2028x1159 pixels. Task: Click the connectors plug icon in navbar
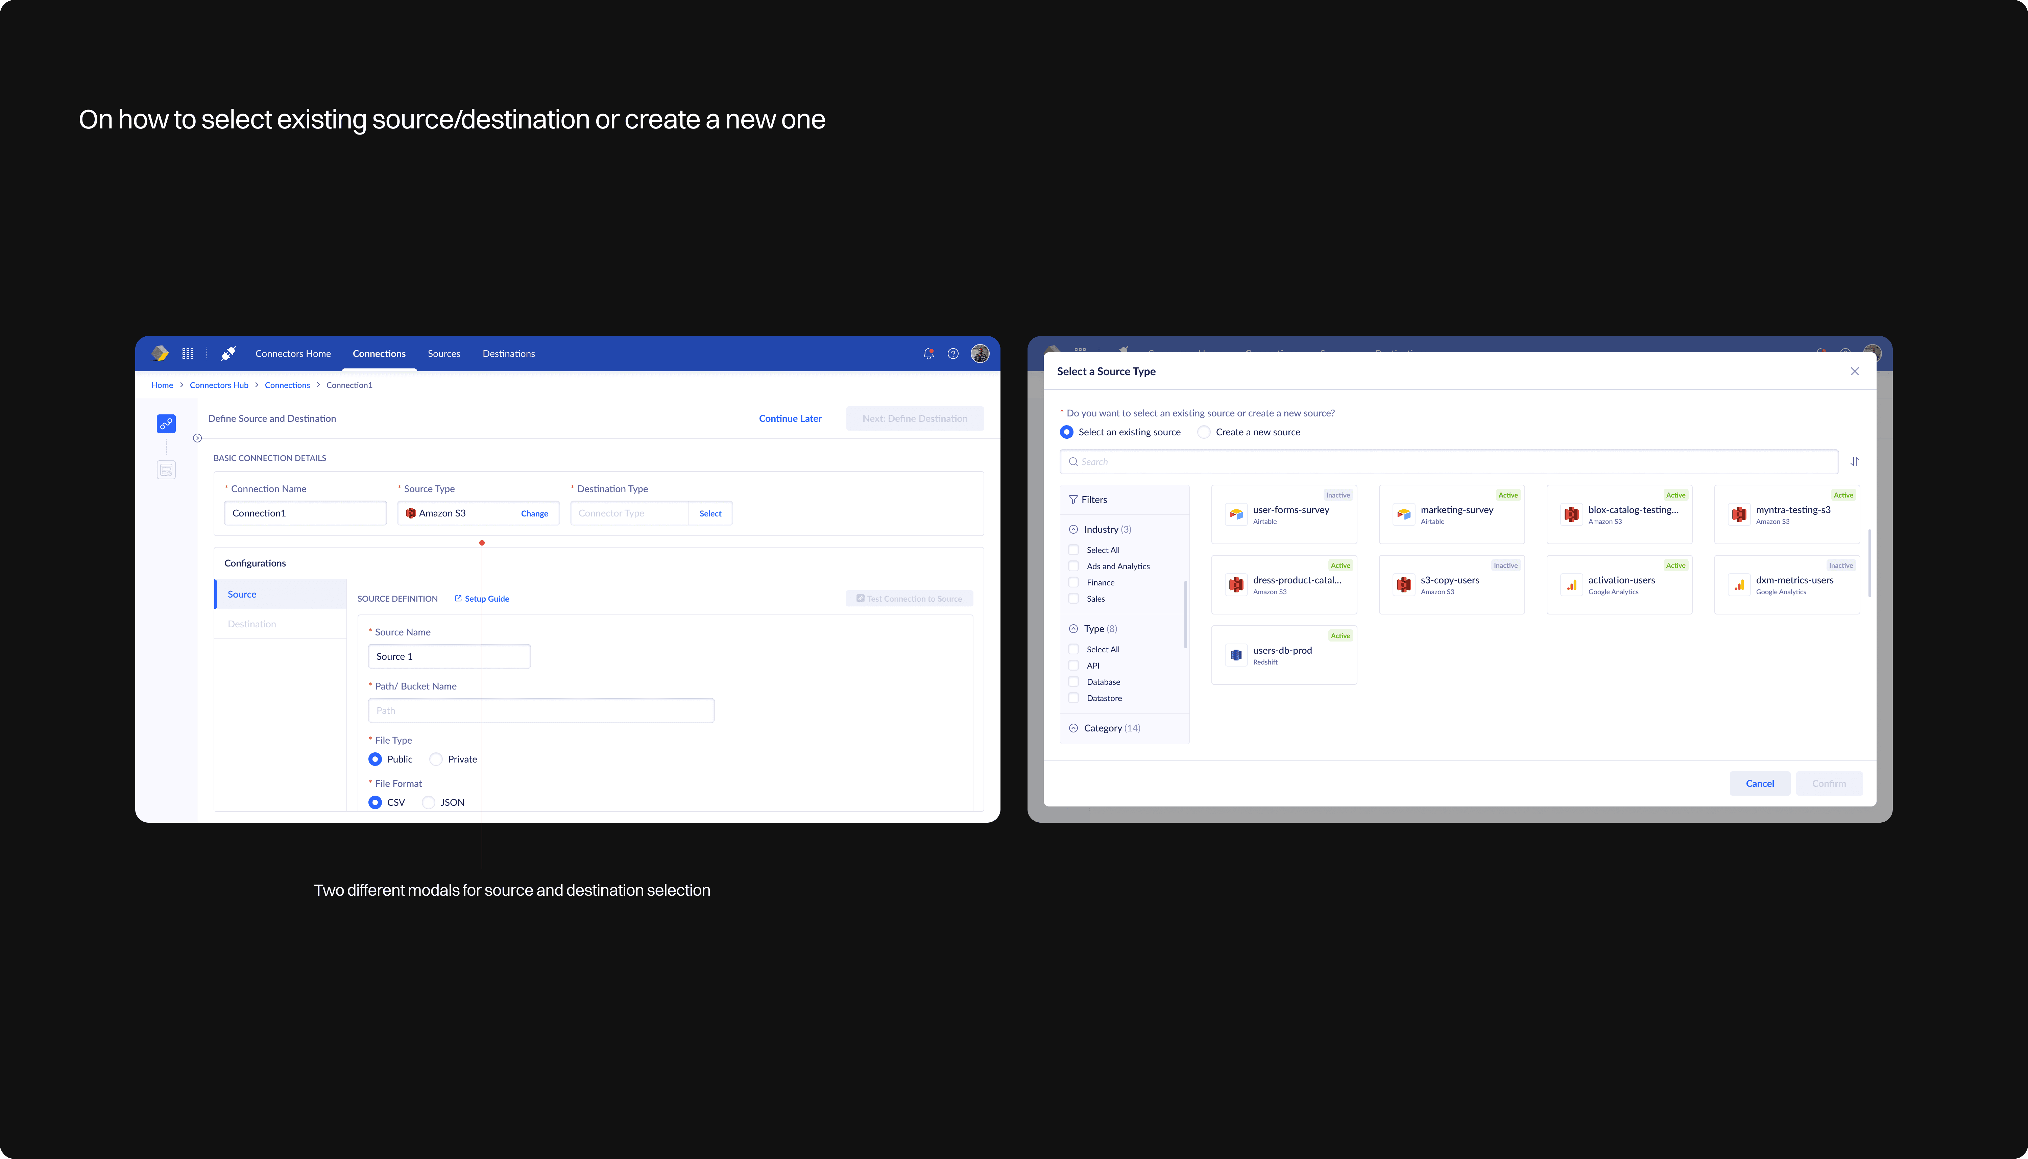[228, 354]
